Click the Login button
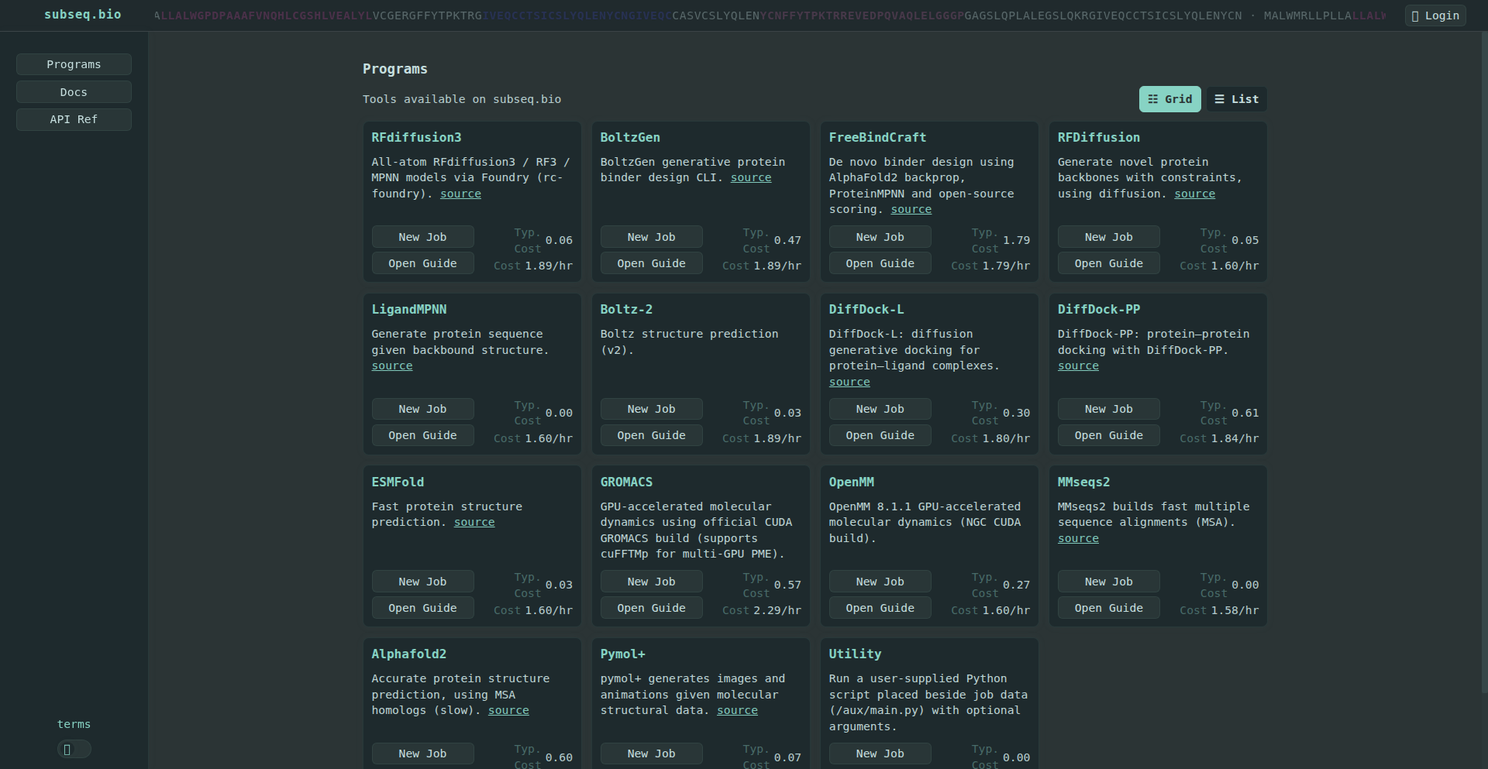 point(1435,15)
